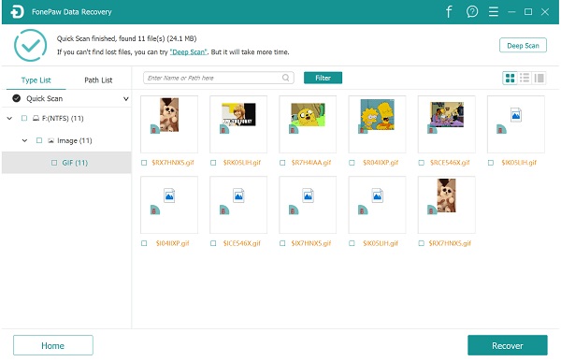Image resolution: width=561 pixels, height=362 pixels.
Task: Switch to the Path List tab
Action: [x=98, y=80]
